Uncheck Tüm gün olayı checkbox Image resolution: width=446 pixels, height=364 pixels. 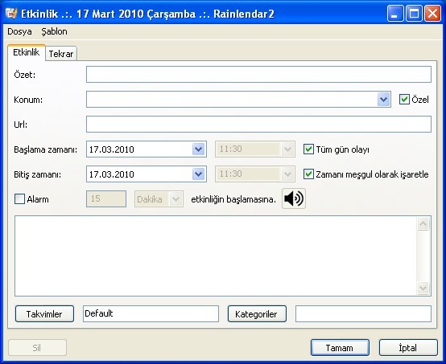click(x=308, y=149)
